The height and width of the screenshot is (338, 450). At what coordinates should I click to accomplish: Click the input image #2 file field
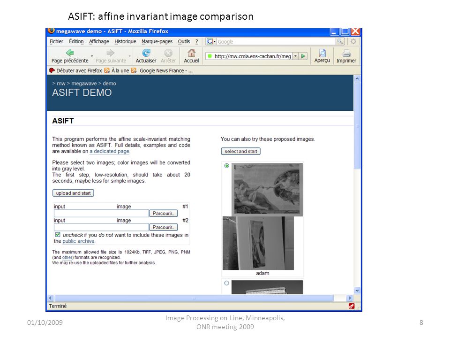click(x=101, y=227)
